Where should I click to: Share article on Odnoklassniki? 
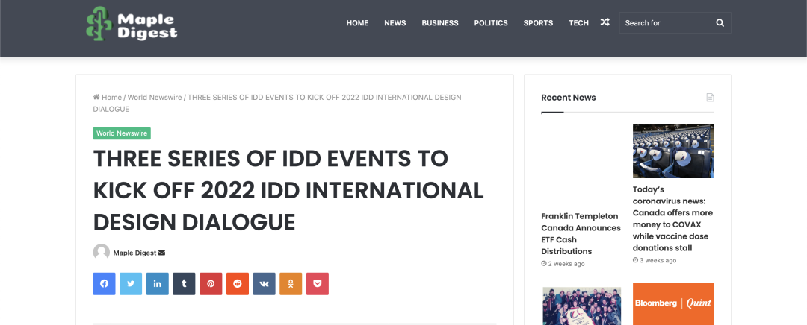291,284
